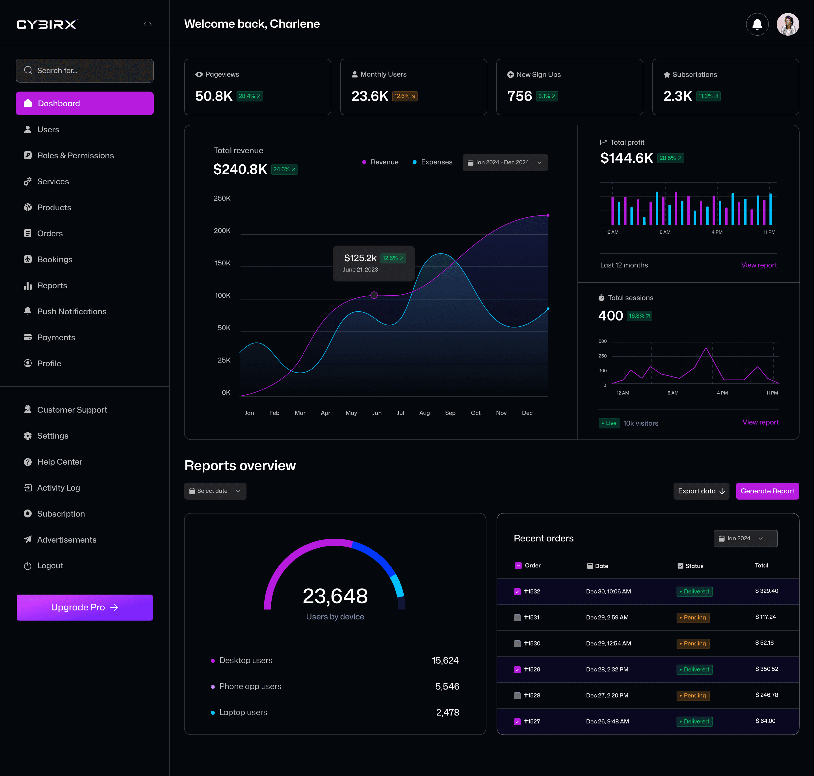Open the Payments menu item
The image size is (814, 776).
[56, 337]
